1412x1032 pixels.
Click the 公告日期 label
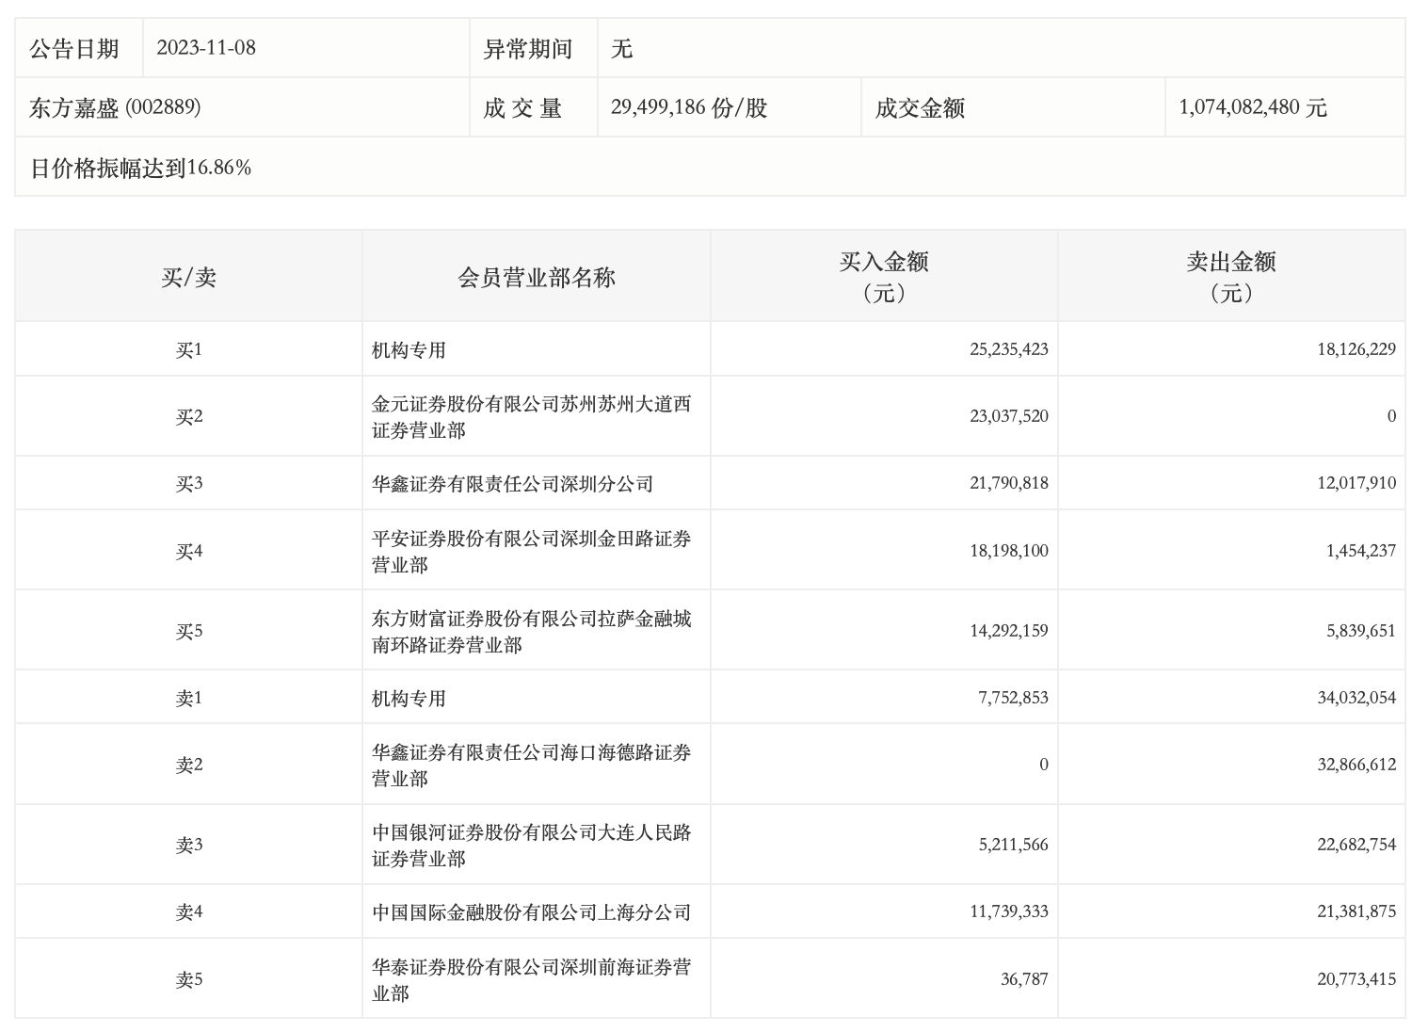pyautogui.click(x=74, y=48)
